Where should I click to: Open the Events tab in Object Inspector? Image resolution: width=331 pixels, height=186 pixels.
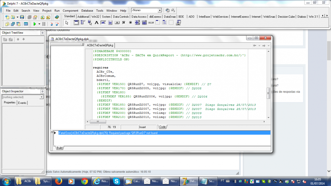pyautogui.click(x=22, y=103)
